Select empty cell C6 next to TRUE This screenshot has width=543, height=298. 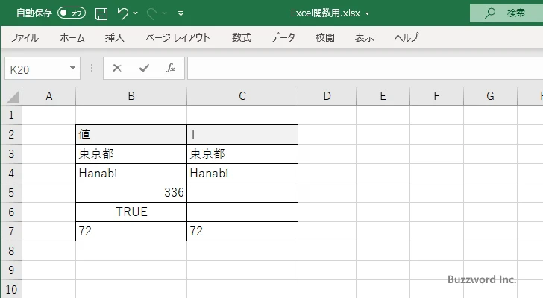(242, 212)
